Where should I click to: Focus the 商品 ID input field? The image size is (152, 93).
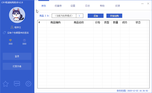(64, 16)
